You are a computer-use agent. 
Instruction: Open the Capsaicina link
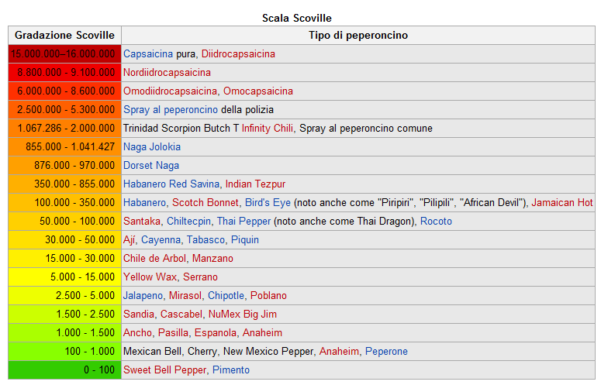[148, 54]
